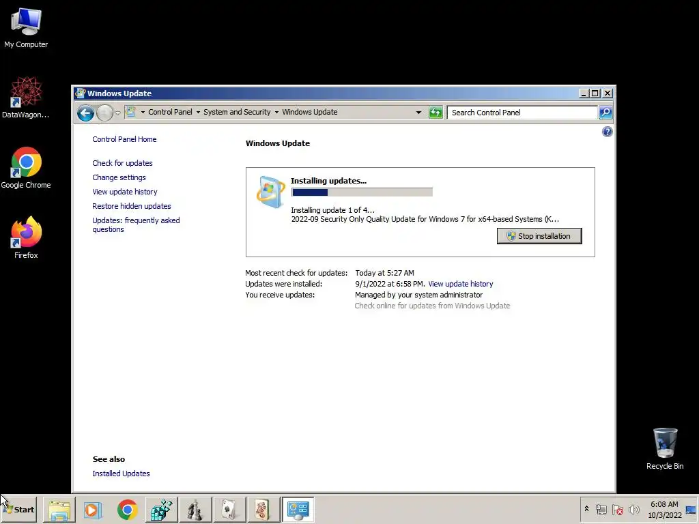
Task: Click Check for updates link
Action: 123,163
